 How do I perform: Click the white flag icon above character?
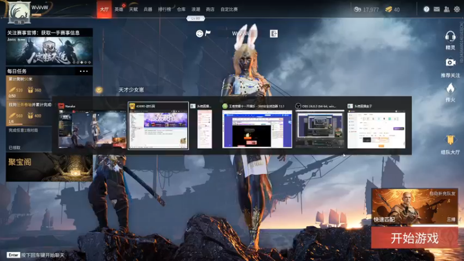coord(208,33)
